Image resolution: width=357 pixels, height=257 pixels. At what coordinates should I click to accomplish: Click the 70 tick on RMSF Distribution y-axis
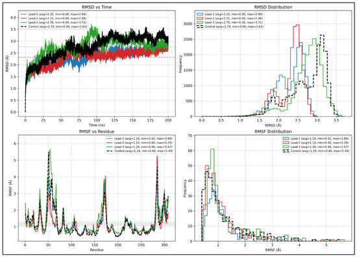(190, 136)
